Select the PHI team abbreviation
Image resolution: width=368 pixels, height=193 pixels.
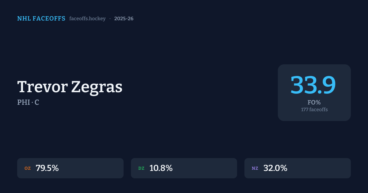[23, 102]
